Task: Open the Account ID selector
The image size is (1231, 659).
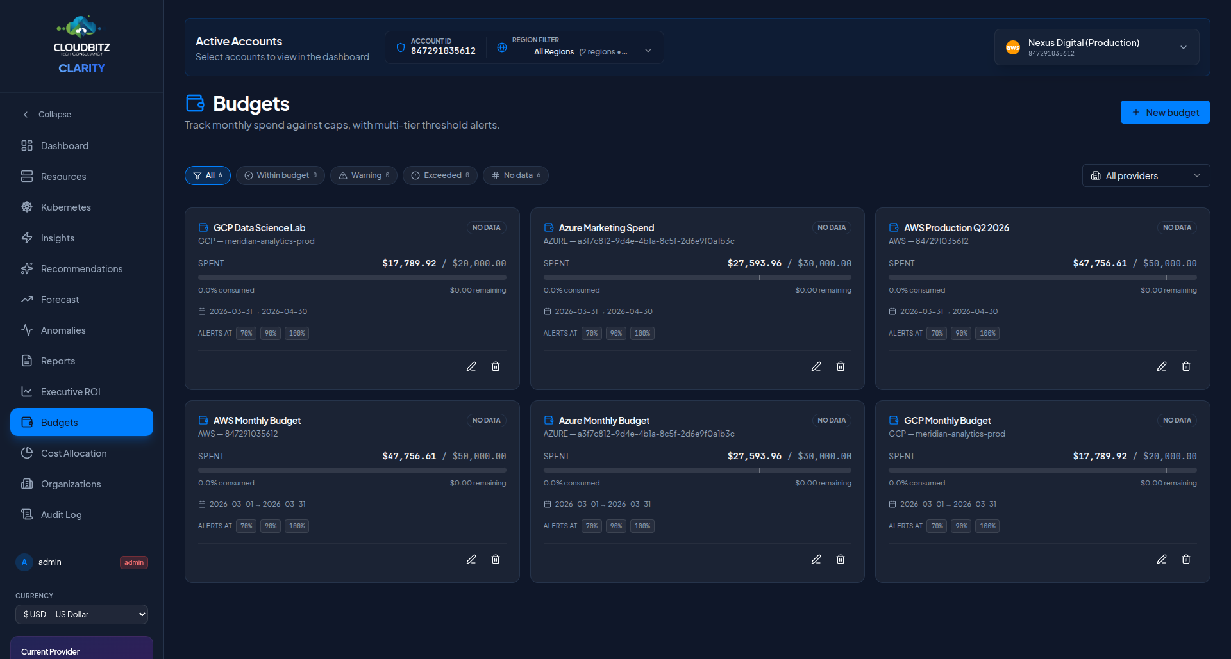Action: click(x=436, y=47)
